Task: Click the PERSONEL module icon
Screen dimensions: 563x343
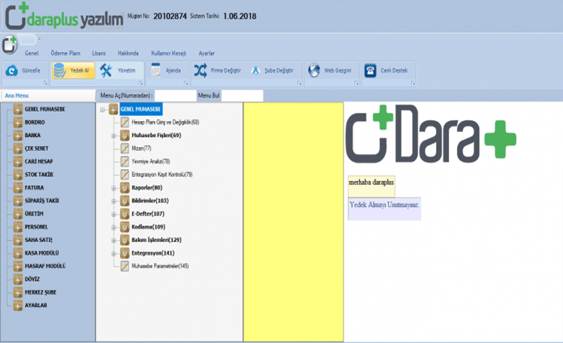Action: pos(18,227)
